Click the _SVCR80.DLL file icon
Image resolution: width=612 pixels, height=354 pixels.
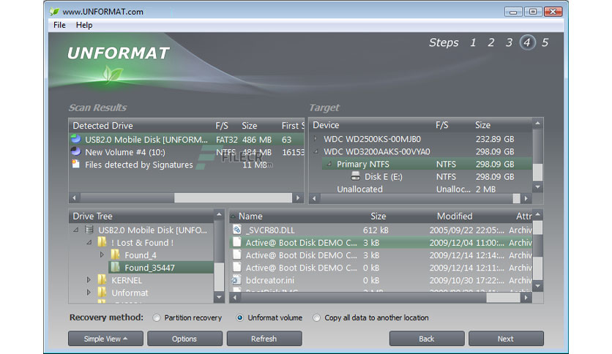tap(237, 230)
